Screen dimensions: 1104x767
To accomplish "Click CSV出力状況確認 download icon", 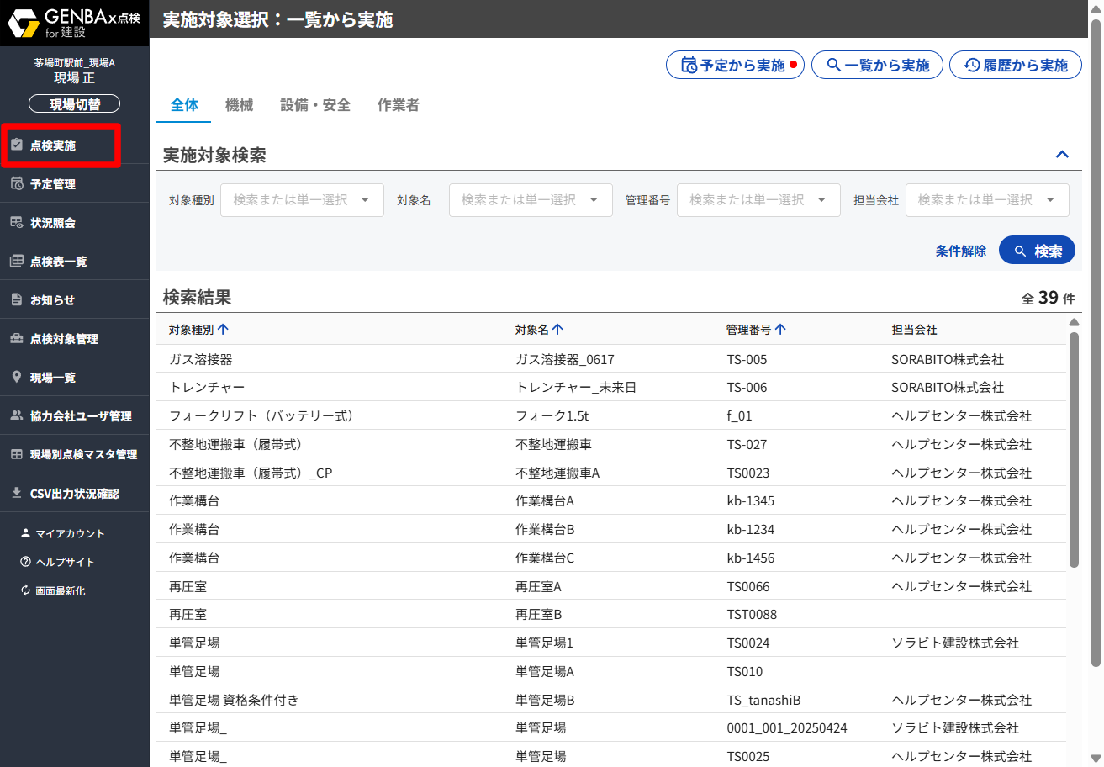I will (x=17, y=494).
